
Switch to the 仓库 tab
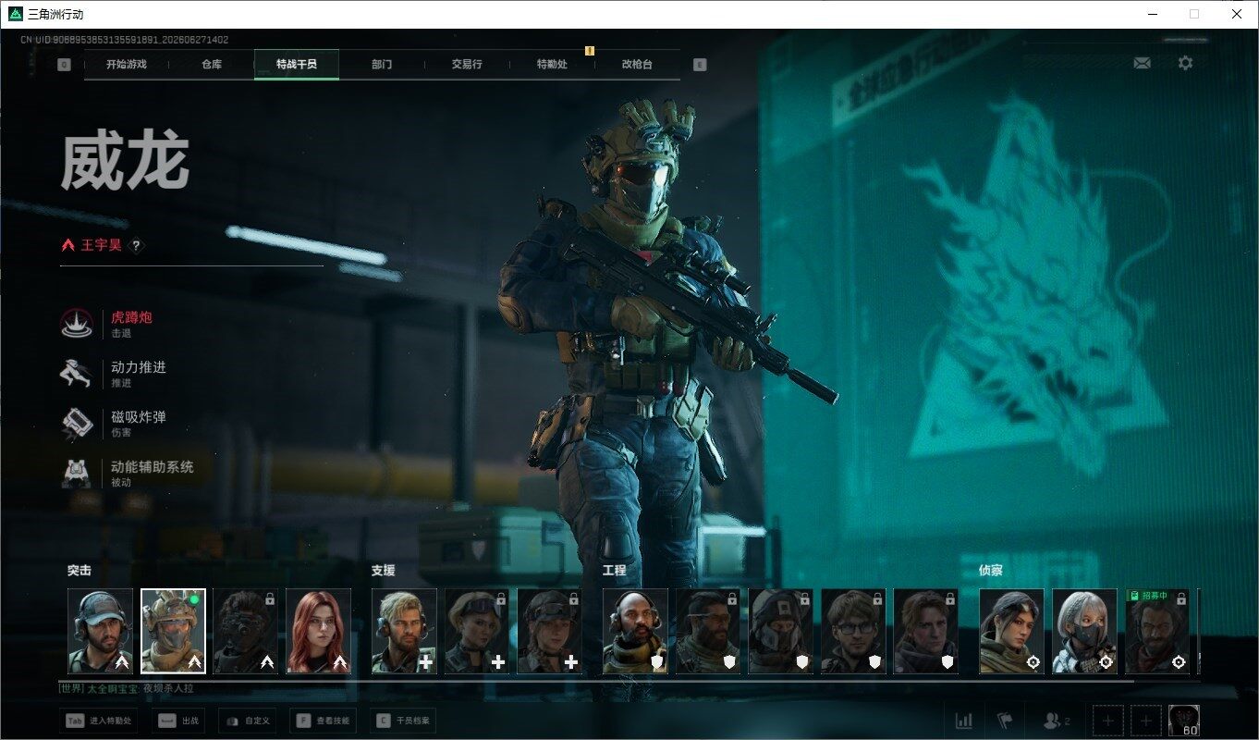coord(212,65)
